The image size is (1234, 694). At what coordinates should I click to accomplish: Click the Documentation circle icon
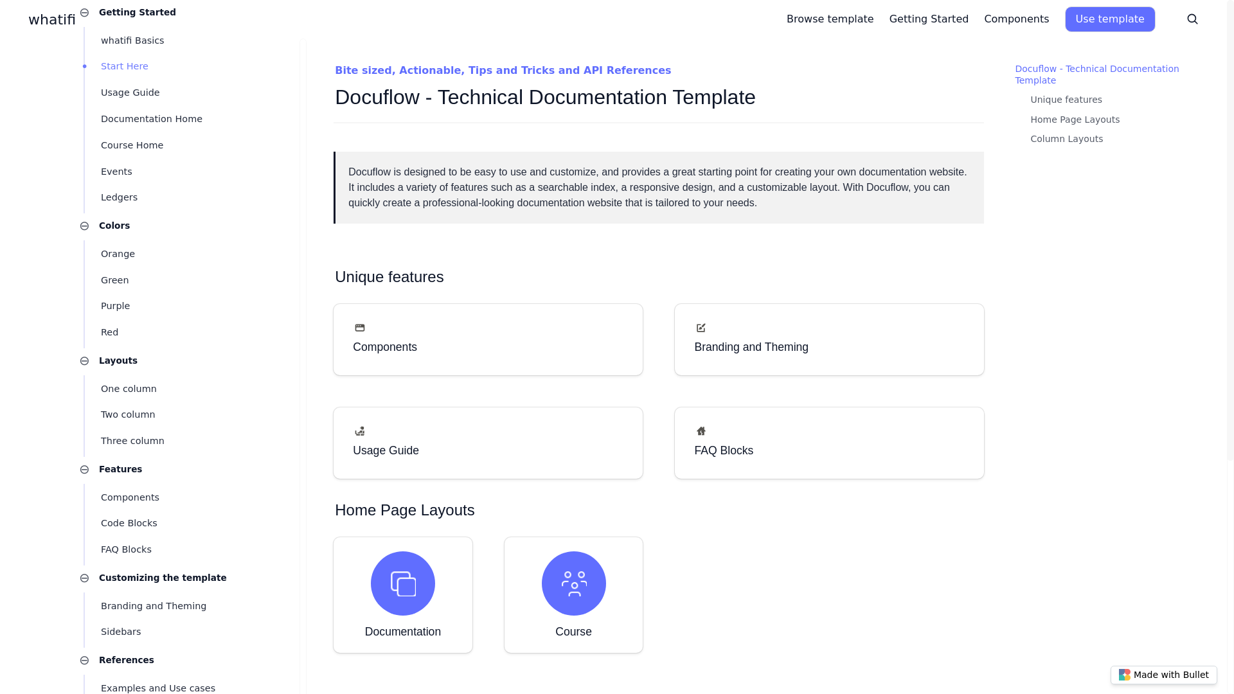(x=403, y=583)
